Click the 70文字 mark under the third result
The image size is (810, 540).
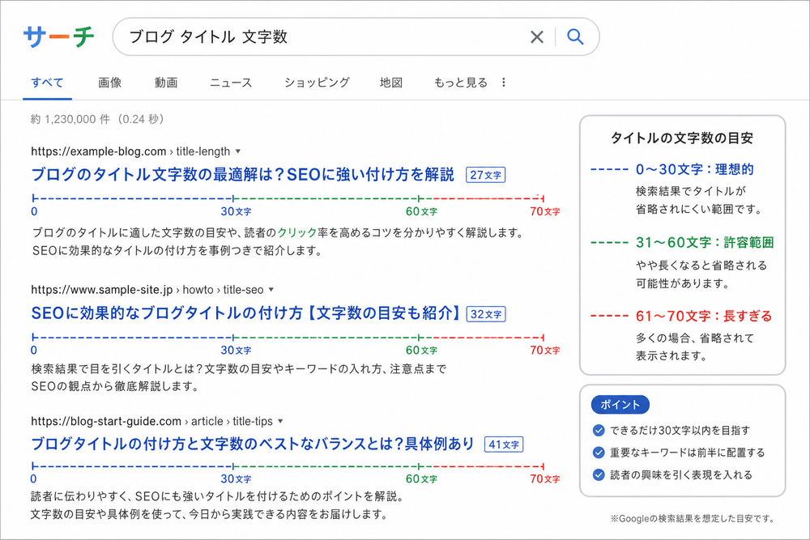544,478
